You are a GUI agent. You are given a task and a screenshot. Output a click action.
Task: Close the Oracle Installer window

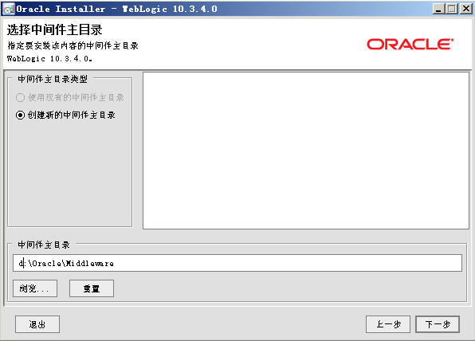(x=466, y=9)
